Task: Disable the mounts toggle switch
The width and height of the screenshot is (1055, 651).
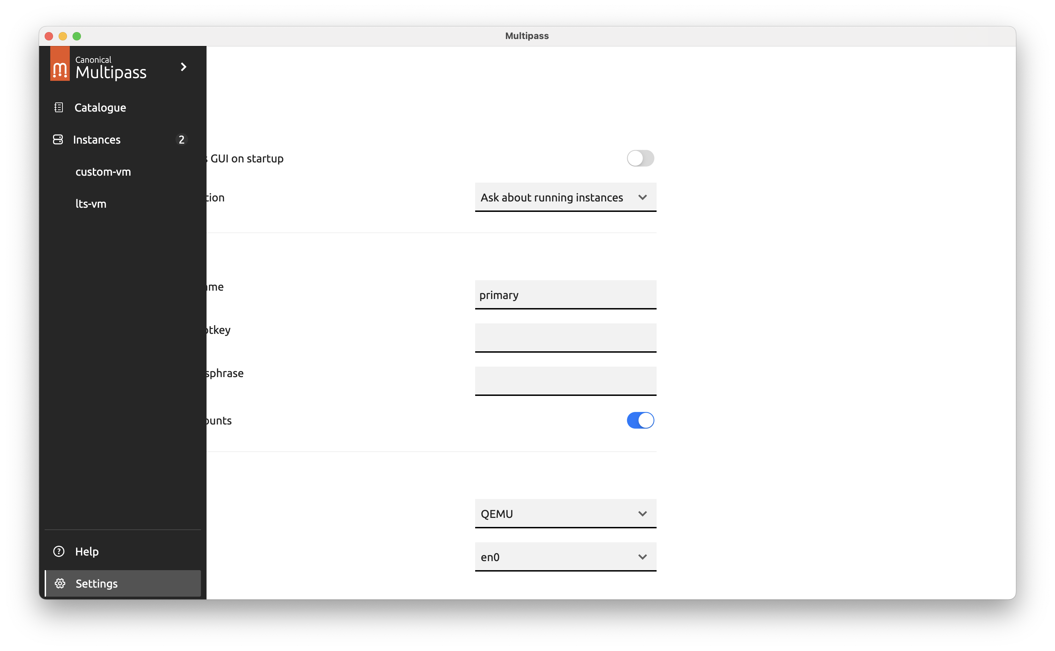Action: pyautogui.click(x=641, y=420)
